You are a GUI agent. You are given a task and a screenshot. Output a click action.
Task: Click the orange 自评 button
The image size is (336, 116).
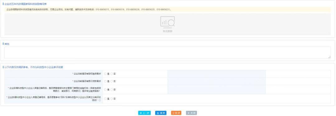[x=176, y=113]
